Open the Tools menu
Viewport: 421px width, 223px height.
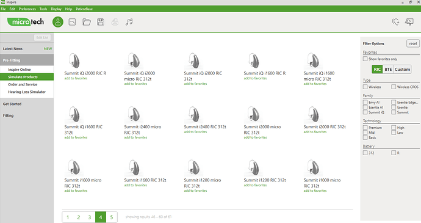[x=43, y=9]
